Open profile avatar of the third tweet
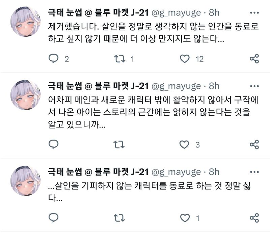Viewport: 270px width, 233px height. click(x=26, y=181)
